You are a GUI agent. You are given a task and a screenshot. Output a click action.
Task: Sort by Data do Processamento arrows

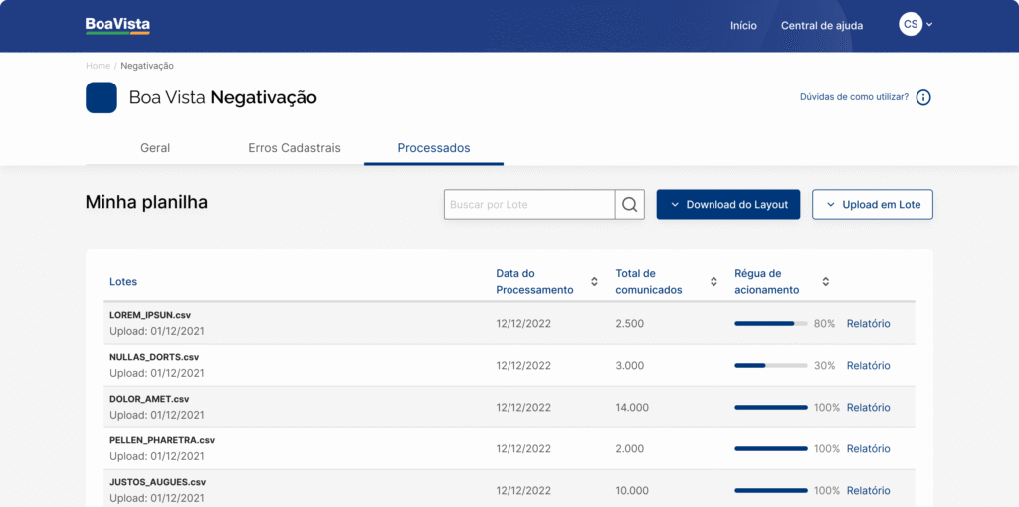pyautogui.click(x=594, y=282)
